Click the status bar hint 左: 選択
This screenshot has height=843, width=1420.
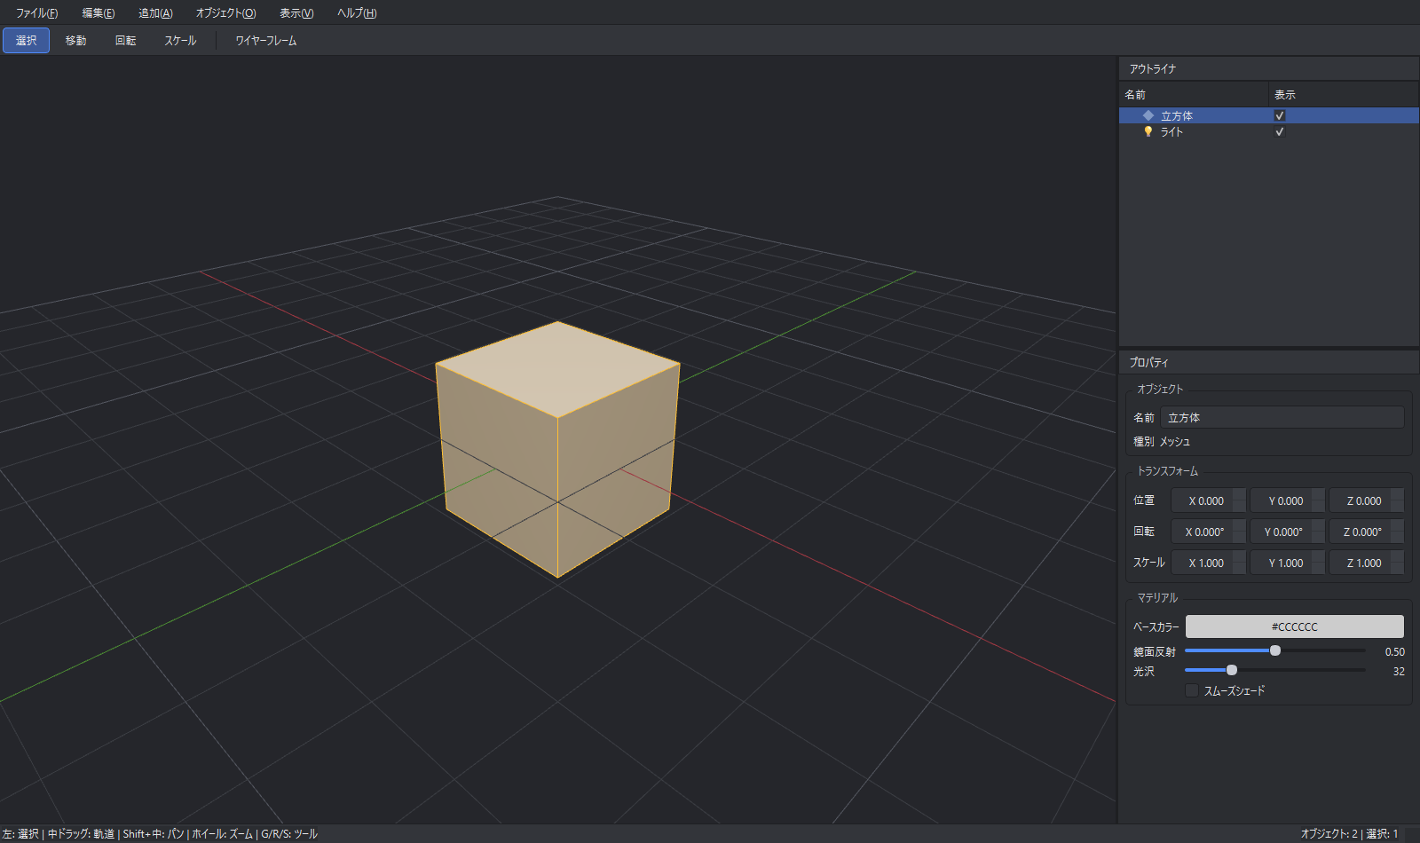[20, 833]
